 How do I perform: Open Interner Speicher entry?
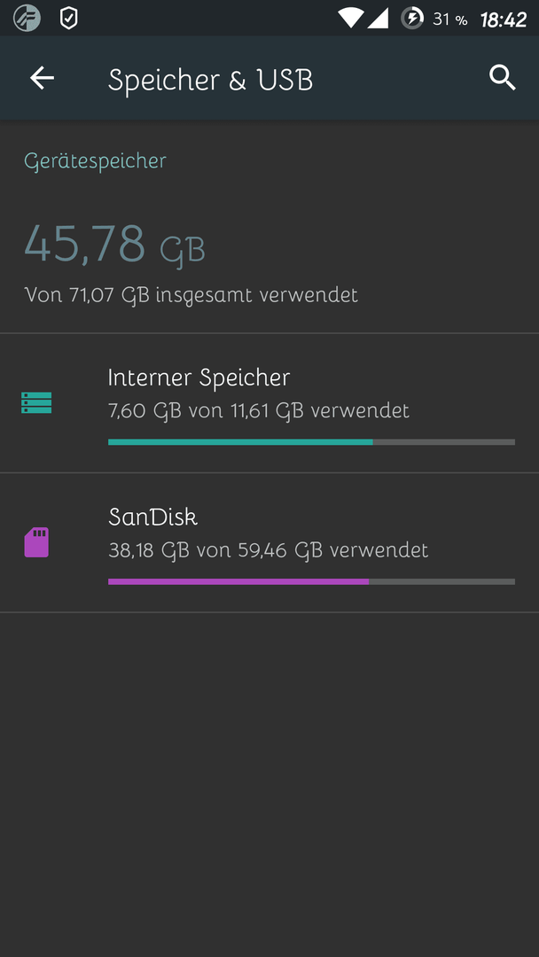[269, 403]
